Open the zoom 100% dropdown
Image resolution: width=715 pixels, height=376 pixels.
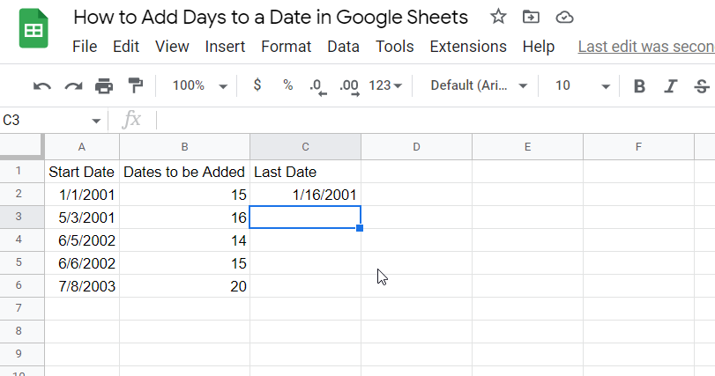200,85
